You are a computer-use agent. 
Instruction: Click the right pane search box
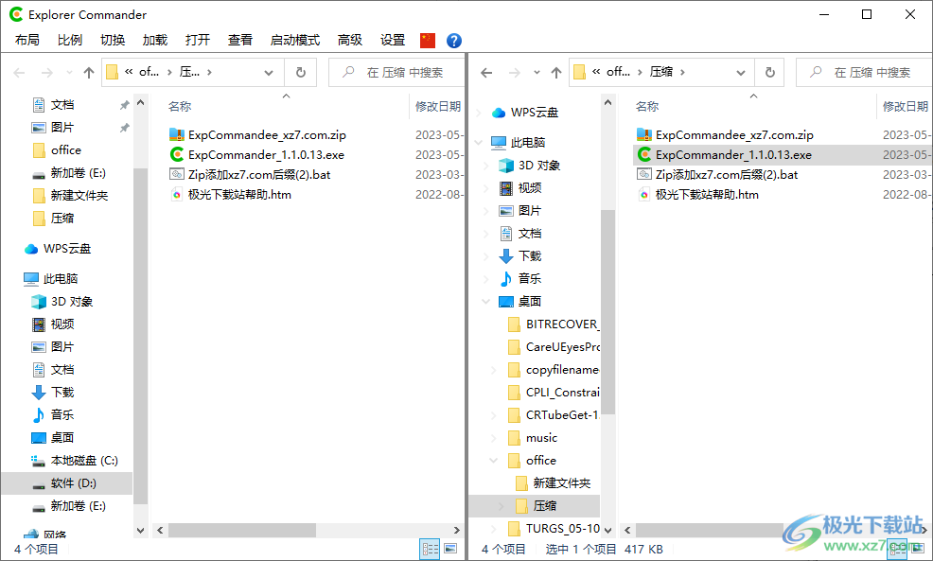point(864,73)
